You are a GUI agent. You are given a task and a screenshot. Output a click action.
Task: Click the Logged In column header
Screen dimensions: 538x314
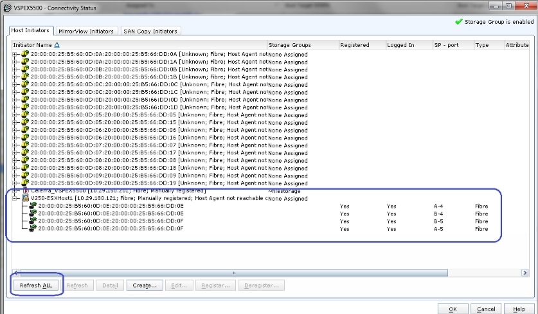pyautogui.click(x=409, y=45)
